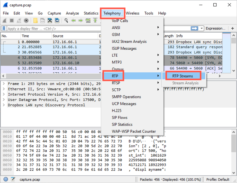Open the MTP3 submenu
237x183 pixels.
coord(132,62)
